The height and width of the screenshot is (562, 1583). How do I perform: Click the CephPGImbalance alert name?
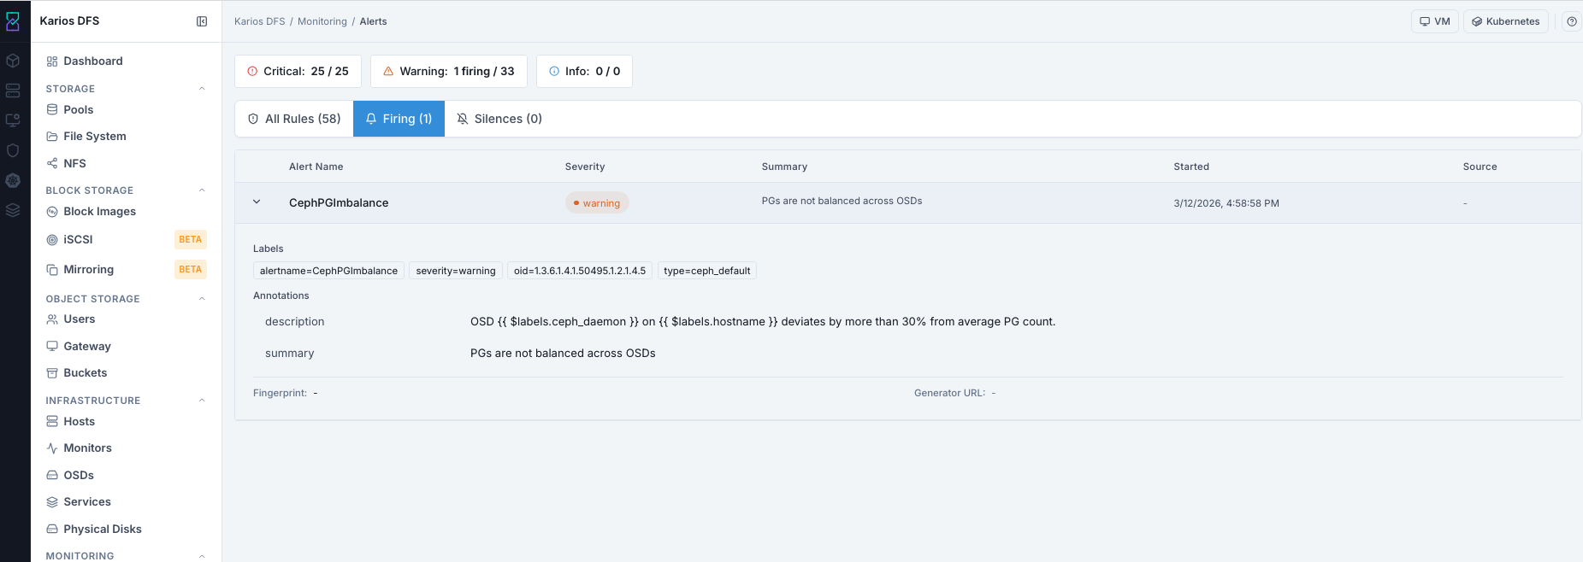339,202
